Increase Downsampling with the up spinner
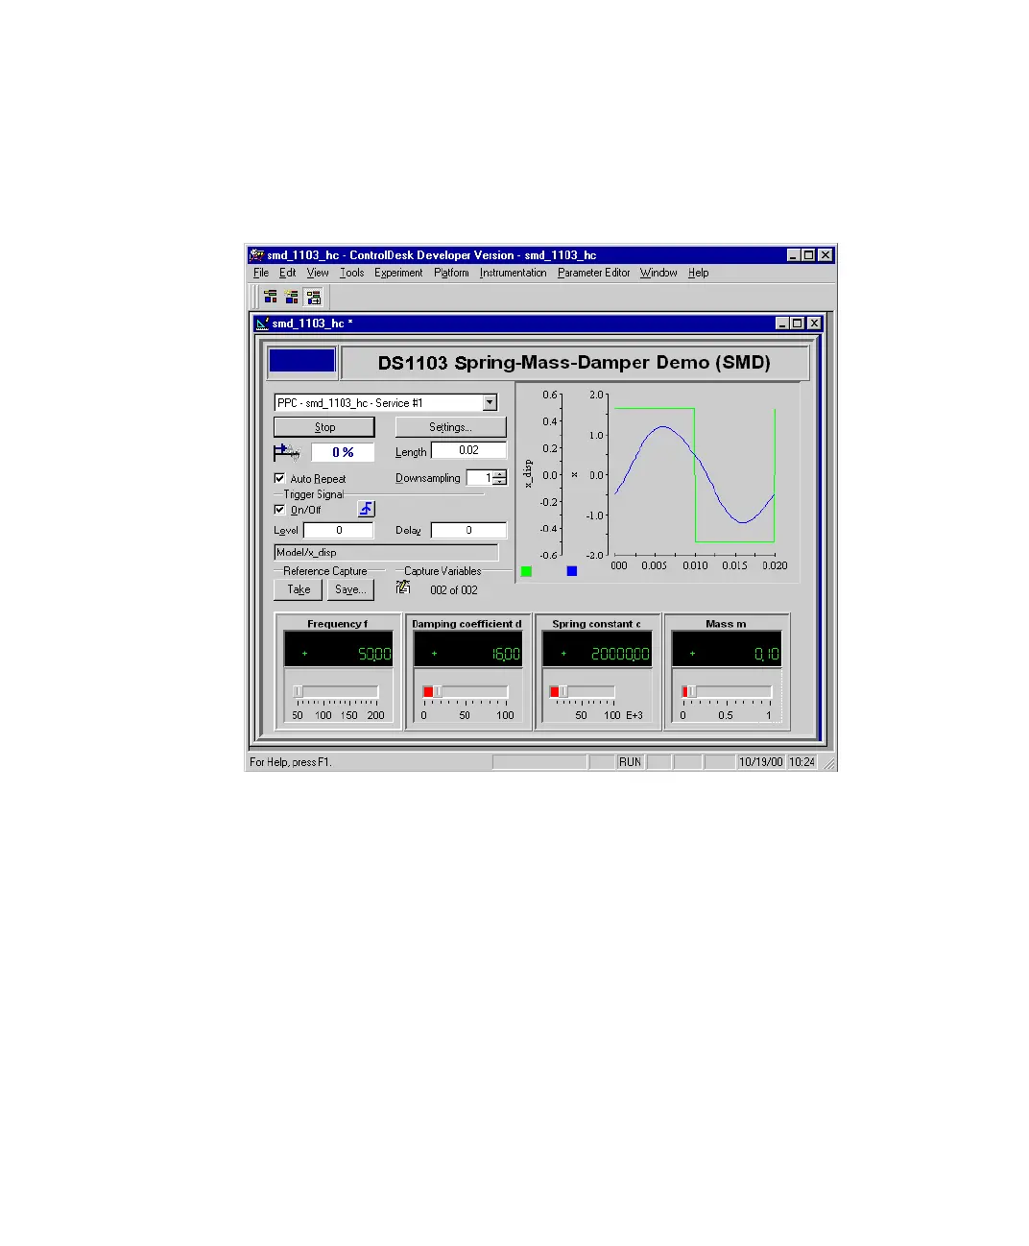Viewport: 1029px width, 1246px height. 500,474
